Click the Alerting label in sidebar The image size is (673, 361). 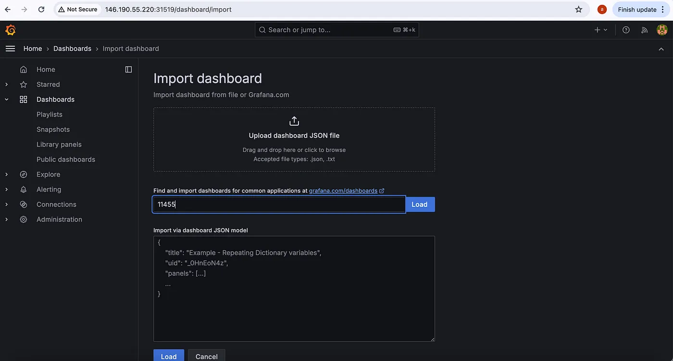pyautogui.click(x=49, y=190)
